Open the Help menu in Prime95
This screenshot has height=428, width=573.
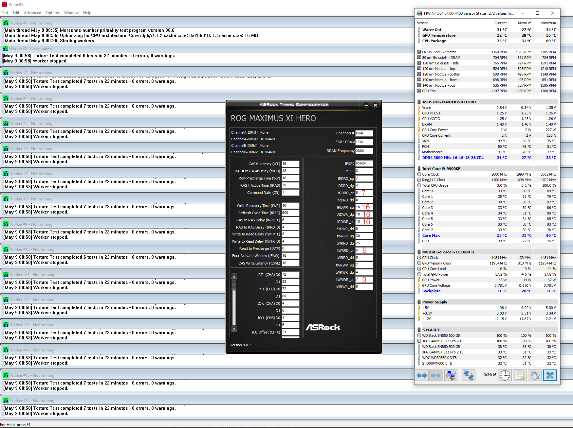pyautogui.click(x=87, y=13)
